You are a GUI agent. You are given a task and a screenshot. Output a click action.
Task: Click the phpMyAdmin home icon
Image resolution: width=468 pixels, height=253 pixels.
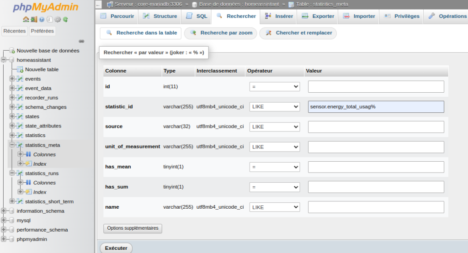(x=26, y=19)
